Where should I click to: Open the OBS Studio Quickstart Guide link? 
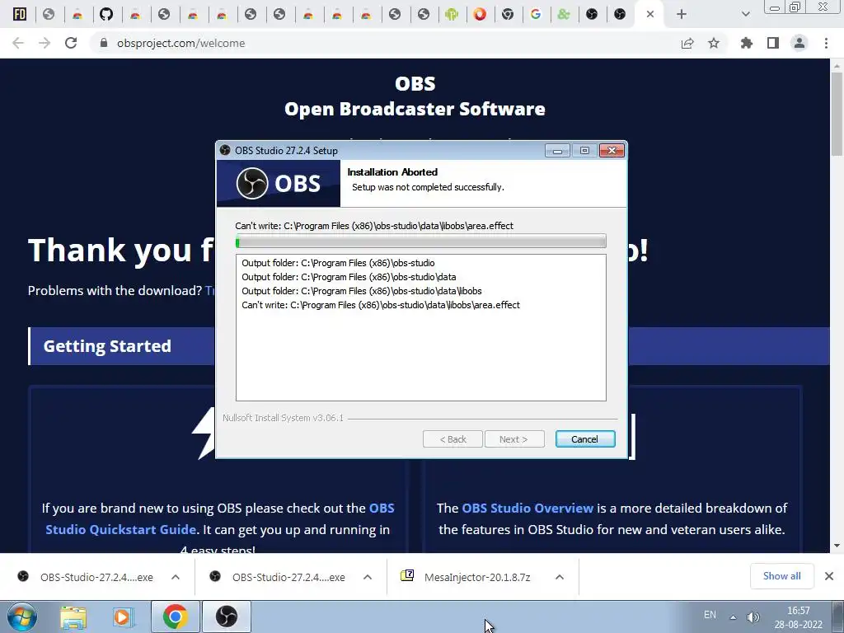pos(220,519)
